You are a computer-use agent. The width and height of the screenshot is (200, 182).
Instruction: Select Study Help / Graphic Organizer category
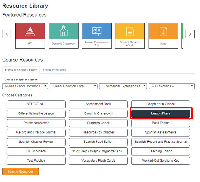(98, 151)
